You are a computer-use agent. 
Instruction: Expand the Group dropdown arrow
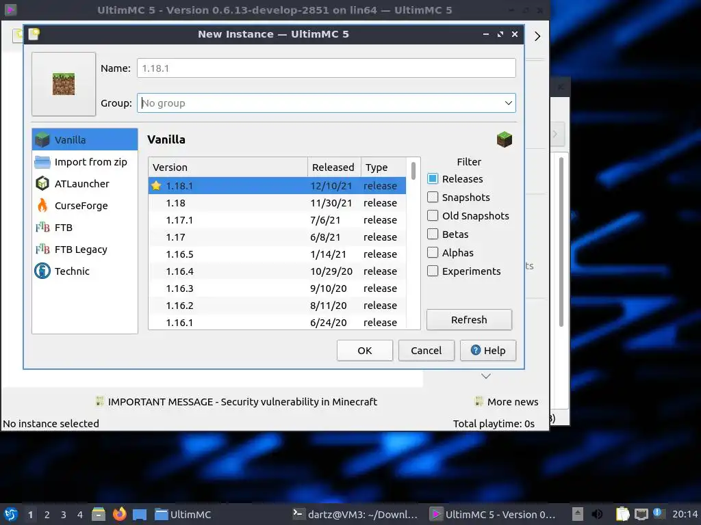(509, 103)
